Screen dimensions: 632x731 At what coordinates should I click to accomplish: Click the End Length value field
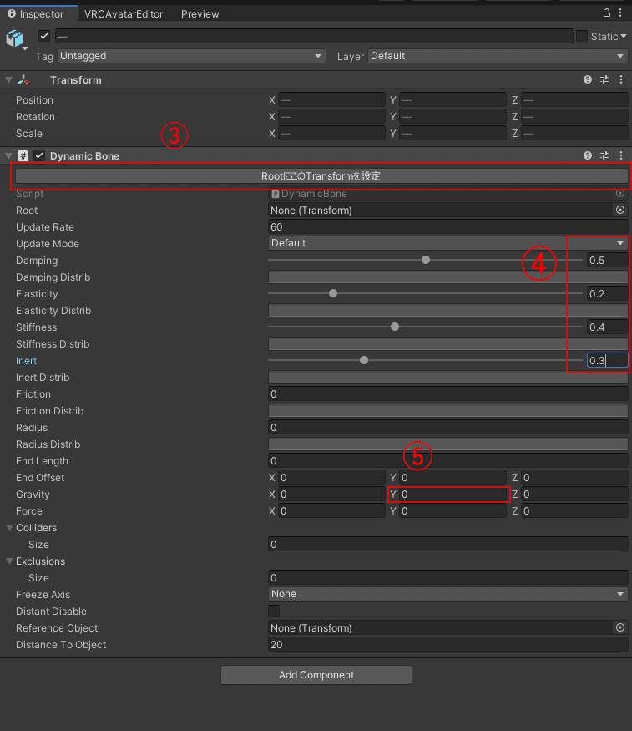[448, 461]
